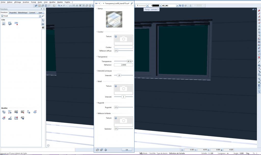
Task: Click the back arrow in the surface dialog
Action: [x=96, y=3]
